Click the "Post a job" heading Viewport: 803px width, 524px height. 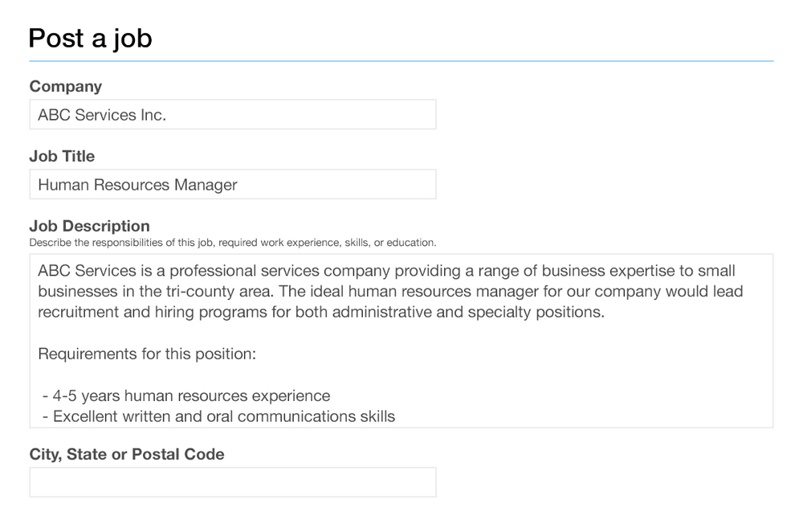[x=90, y=39]
